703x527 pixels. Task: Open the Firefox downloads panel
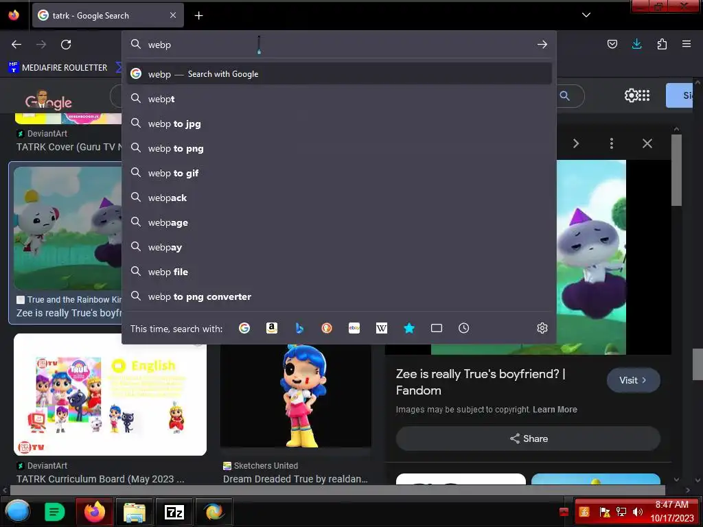pos(636,44)
